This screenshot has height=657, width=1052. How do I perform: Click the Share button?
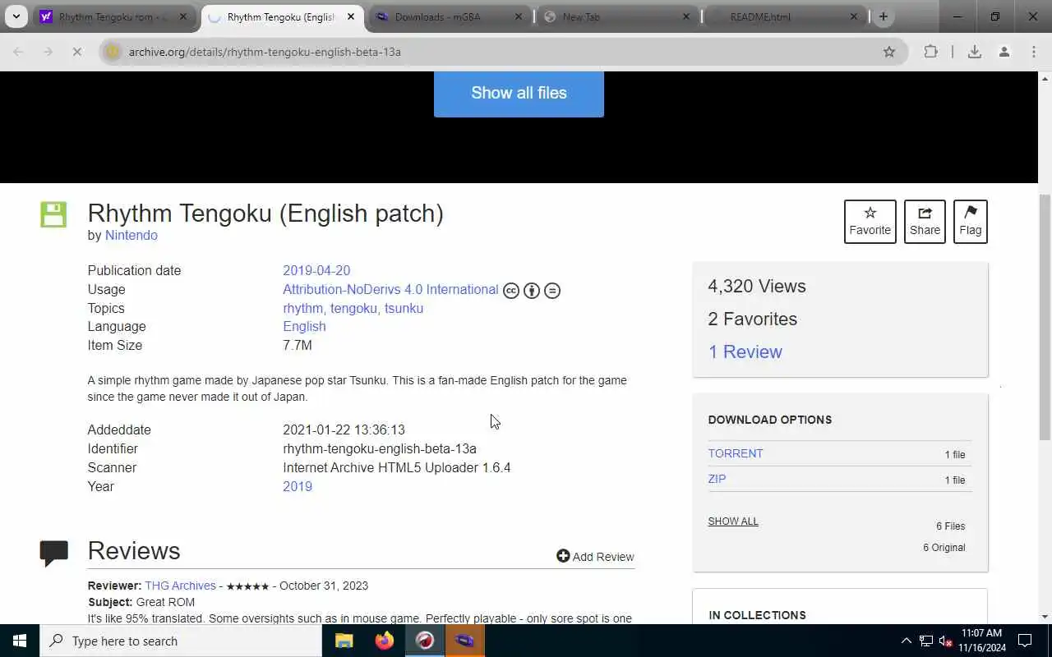pyautogui.click(x=925, y=221)
